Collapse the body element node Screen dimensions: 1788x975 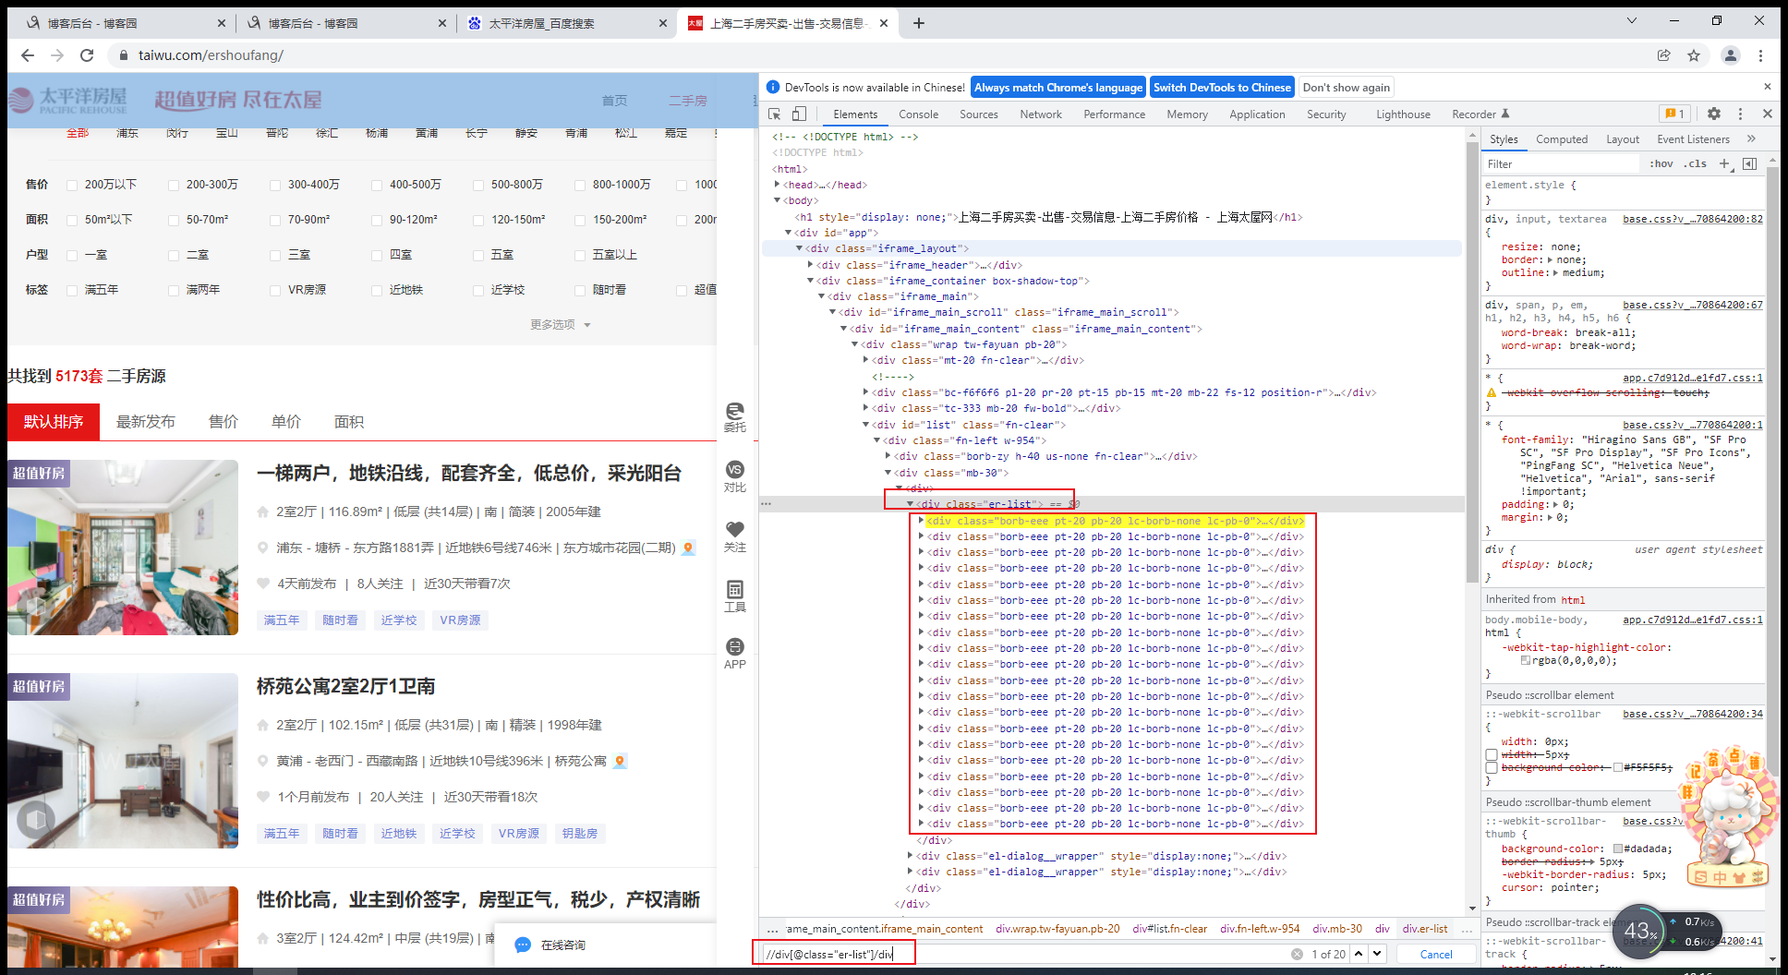pyautogui.click(x=778, y=200)
